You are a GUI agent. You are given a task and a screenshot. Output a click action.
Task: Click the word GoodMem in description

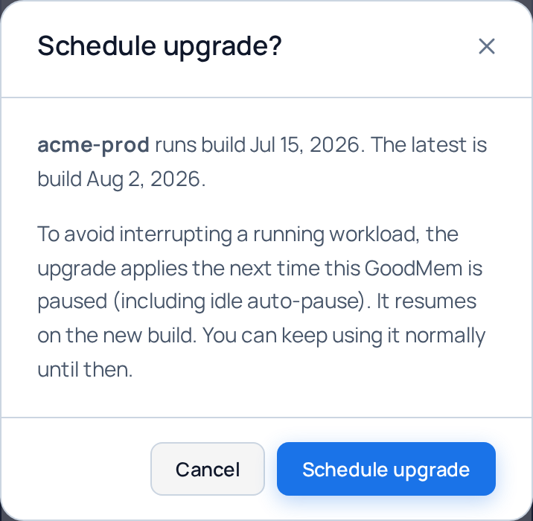pos(413,268)
